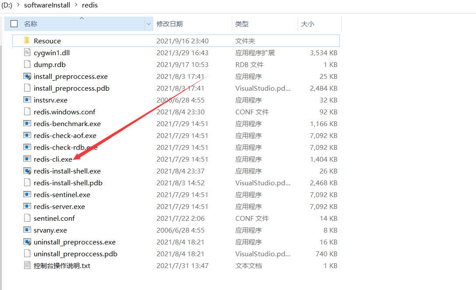
Task: Click the instsrv.exe application icon
Action: 27,99
